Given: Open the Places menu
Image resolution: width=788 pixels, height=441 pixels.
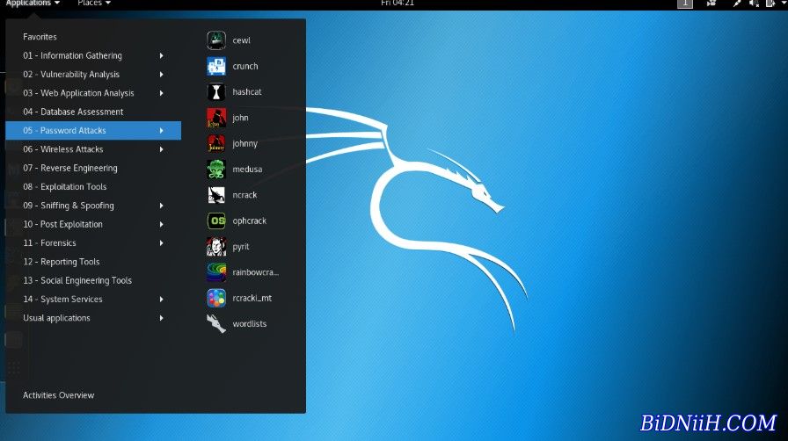Looking at the screenshot, I should (x=94, y=3).
